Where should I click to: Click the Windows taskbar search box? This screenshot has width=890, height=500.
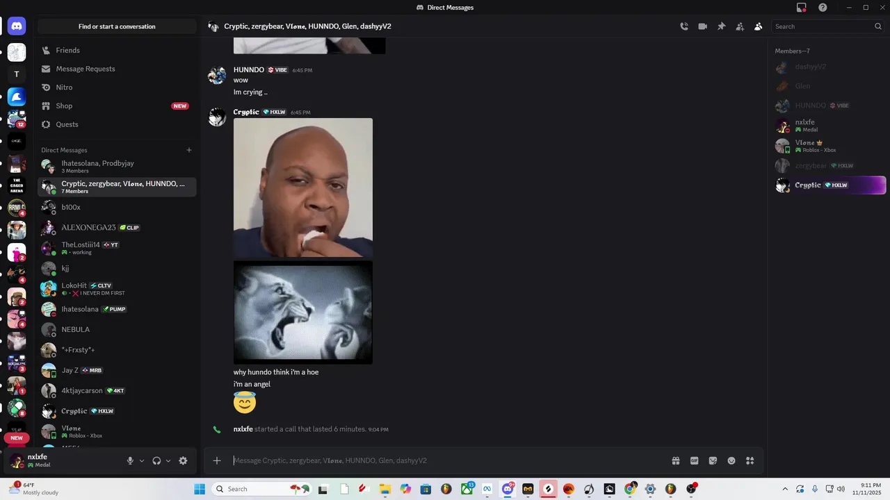pos(262,489)
